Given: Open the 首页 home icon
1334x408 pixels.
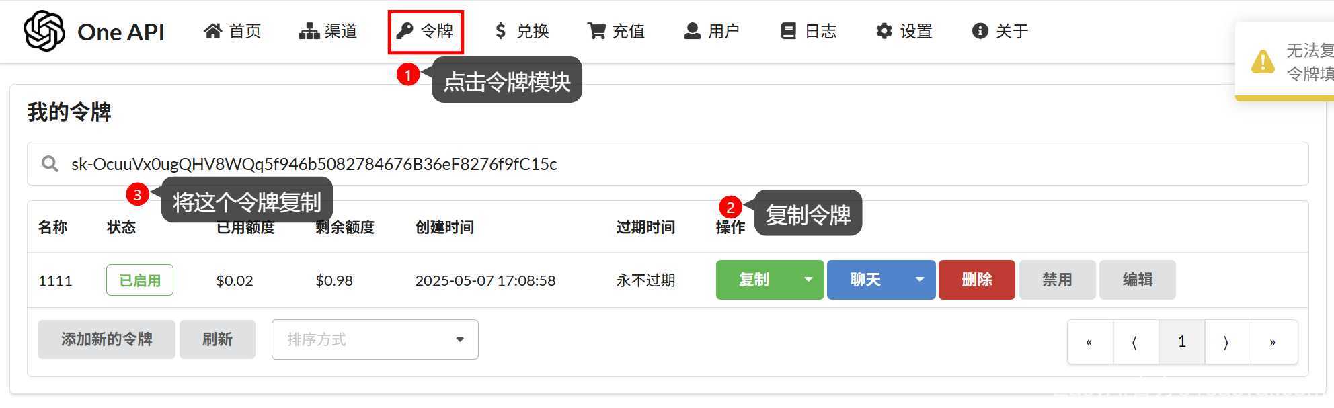Looking at the screenshot, I should coord(213,31).
